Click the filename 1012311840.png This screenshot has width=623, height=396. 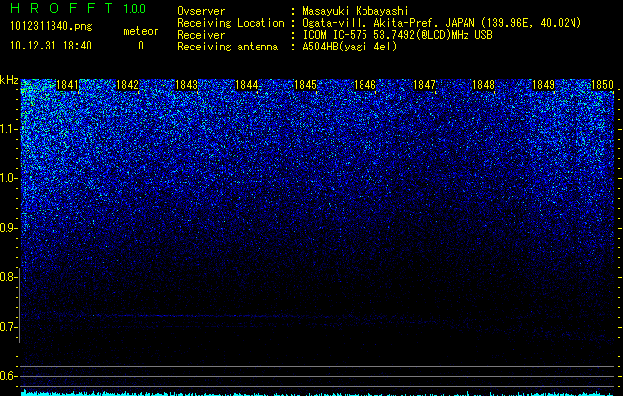(52, 26)
